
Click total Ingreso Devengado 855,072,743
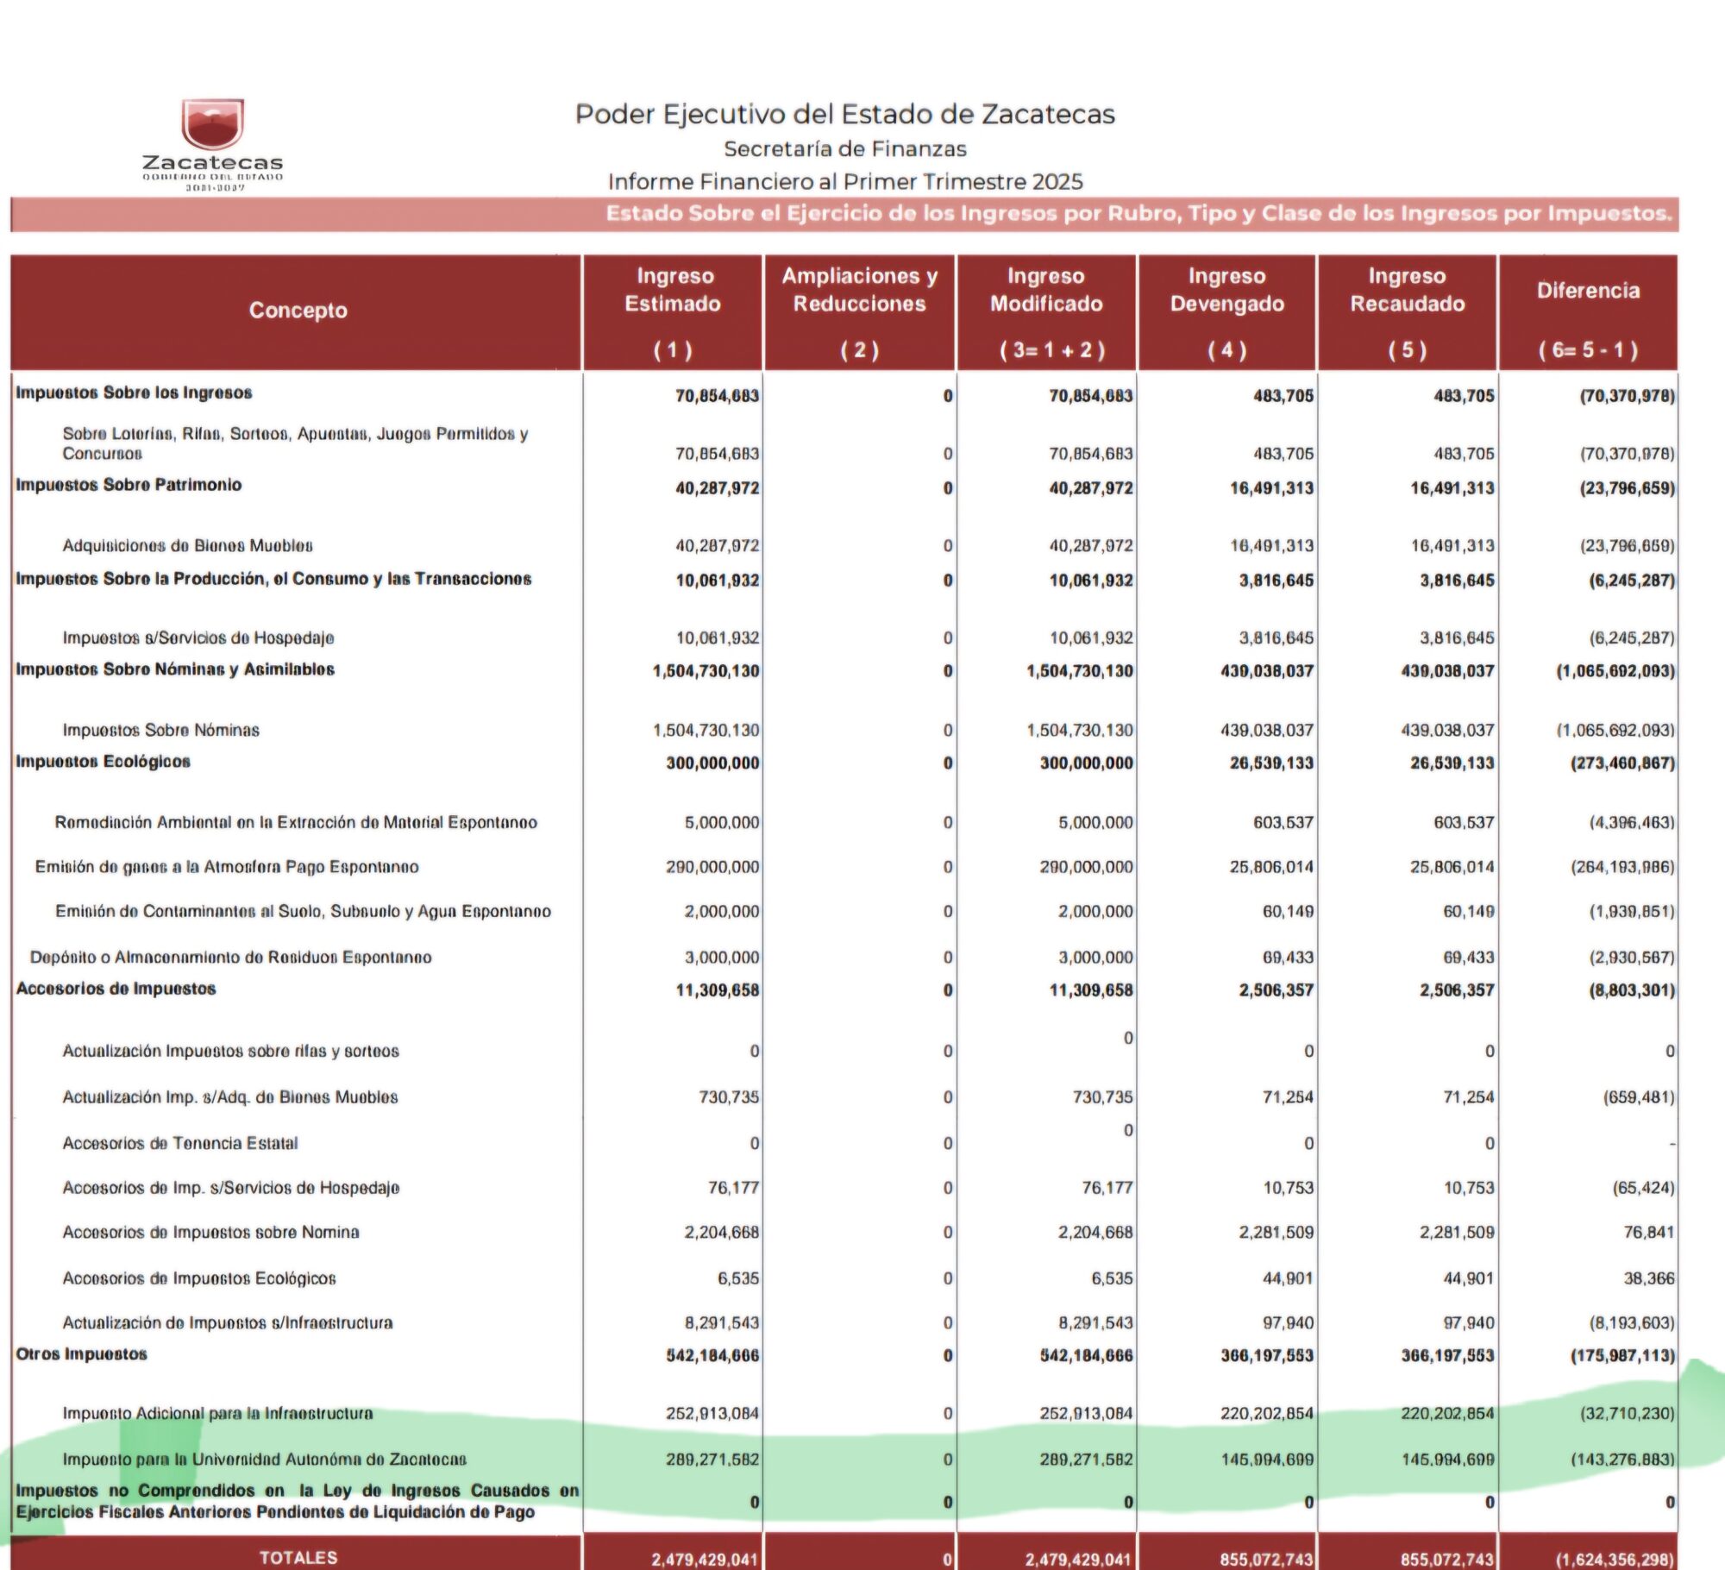click(1266, 1560)
